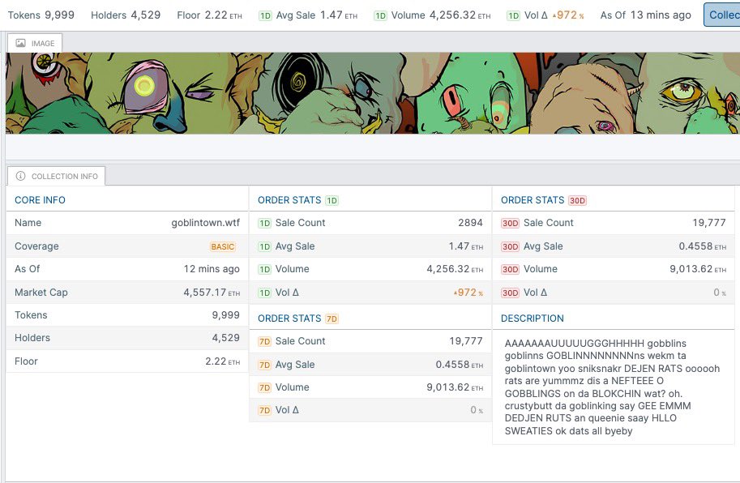The height and width of the screenshot is (483, 740).
Task: Click the name value goblintown.wtf
Action: tap(205, 223)
